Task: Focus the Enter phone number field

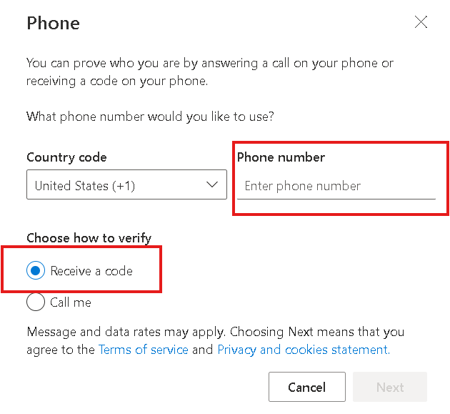Action: tap(336, 186)
